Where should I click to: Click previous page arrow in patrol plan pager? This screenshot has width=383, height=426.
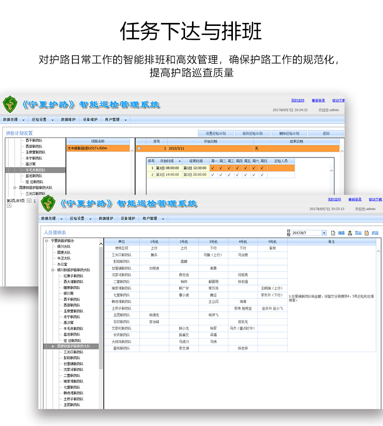[x=29, y=201]
